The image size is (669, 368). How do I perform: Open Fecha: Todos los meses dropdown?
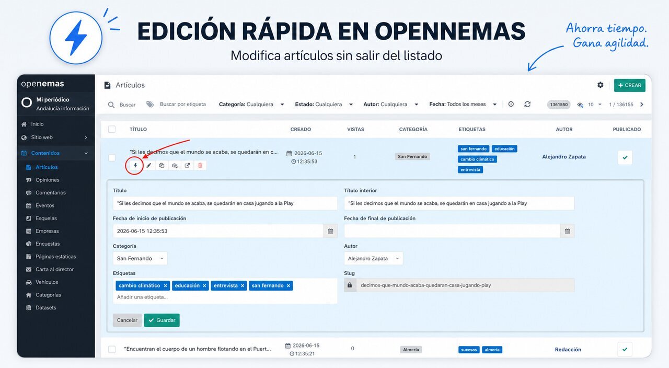pyautogui.click(x=463, y=105)
